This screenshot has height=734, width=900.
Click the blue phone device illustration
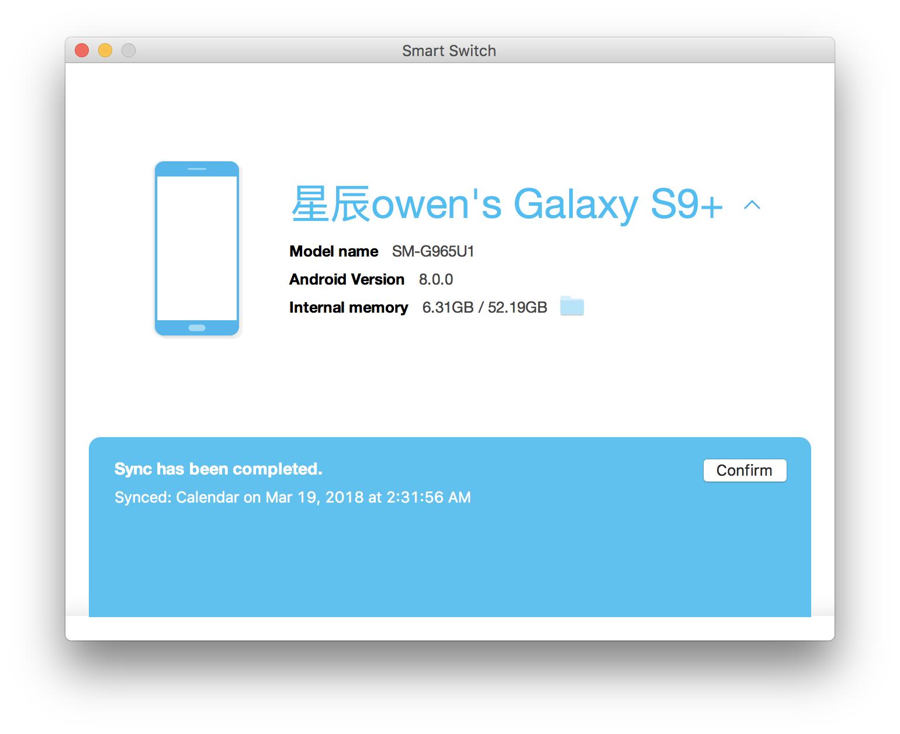point(197,248)
